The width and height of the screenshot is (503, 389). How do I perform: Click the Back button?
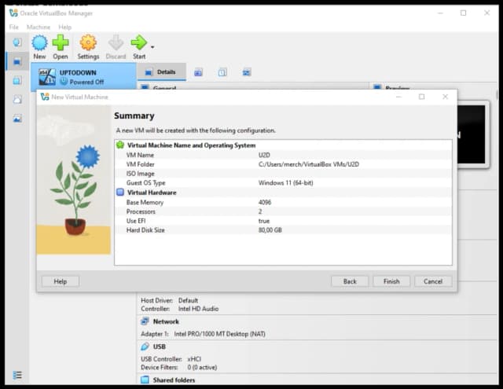pyautogui.click(x=350, y=281)
